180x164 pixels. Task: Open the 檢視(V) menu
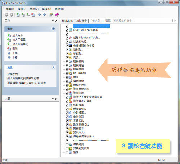(34, 9)
